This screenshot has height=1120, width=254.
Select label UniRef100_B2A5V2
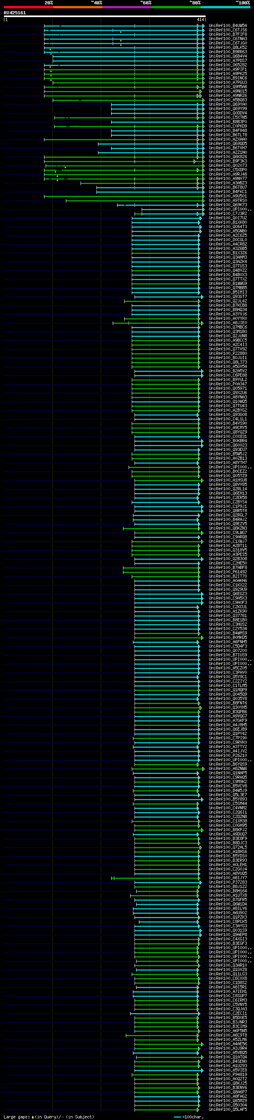228,371
